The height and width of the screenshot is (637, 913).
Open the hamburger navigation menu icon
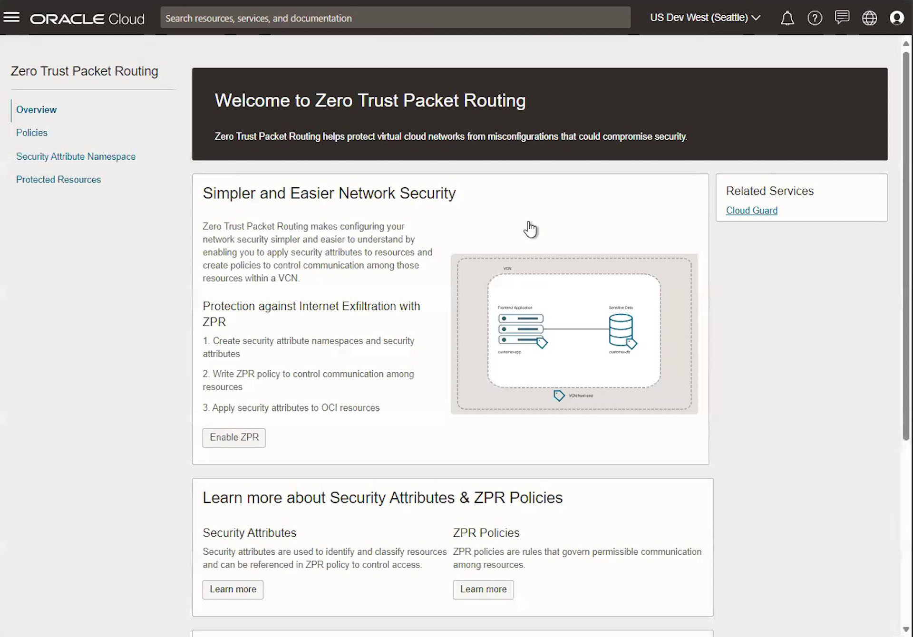12,17
